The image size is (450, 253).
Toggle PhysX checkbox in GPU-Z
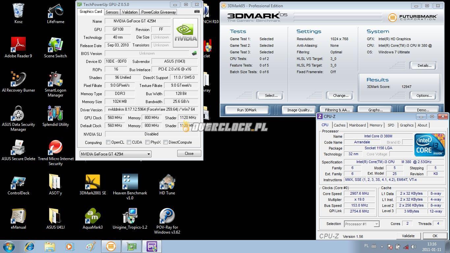148,142
